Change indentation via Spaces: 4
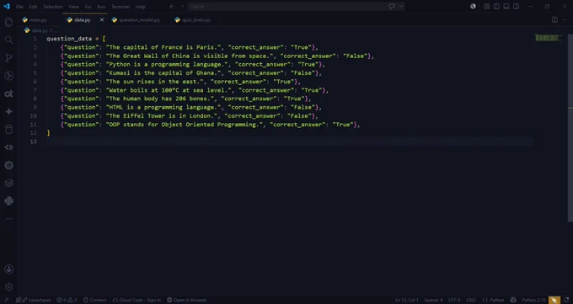 click(433, 300)
